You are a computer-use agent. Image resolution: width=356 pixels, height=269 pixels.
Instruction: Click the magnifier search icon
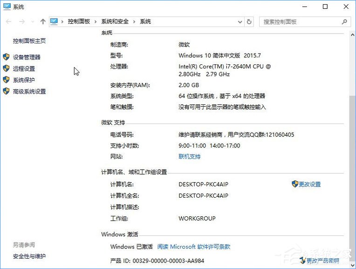click(x=344, y=22)
